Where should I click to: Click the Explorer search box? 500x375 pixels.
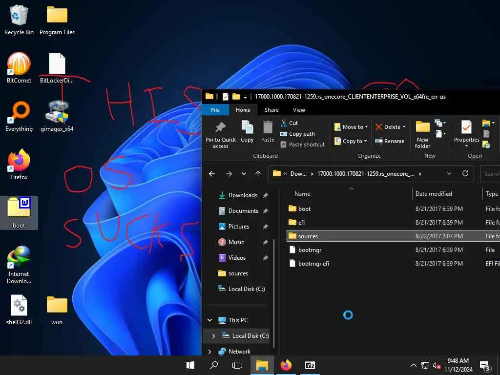490,173
